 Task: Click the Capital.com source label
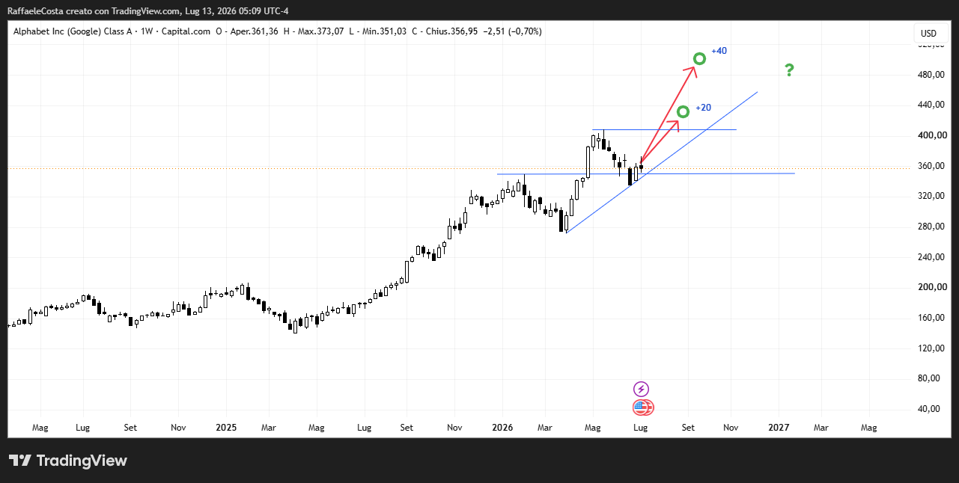(x=186, y=31)
